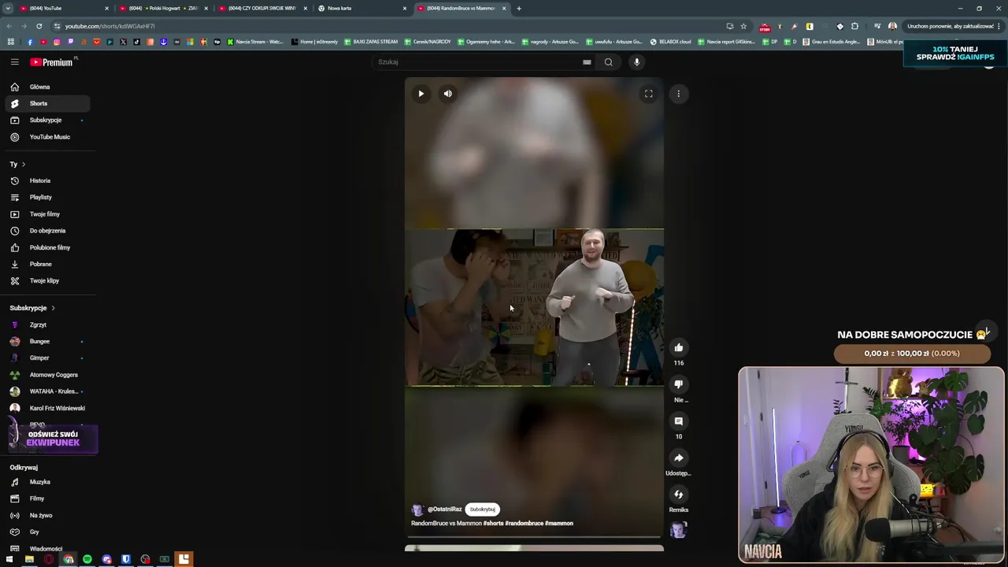Click the YouTube Shorts address bar URL

point(110,26)
